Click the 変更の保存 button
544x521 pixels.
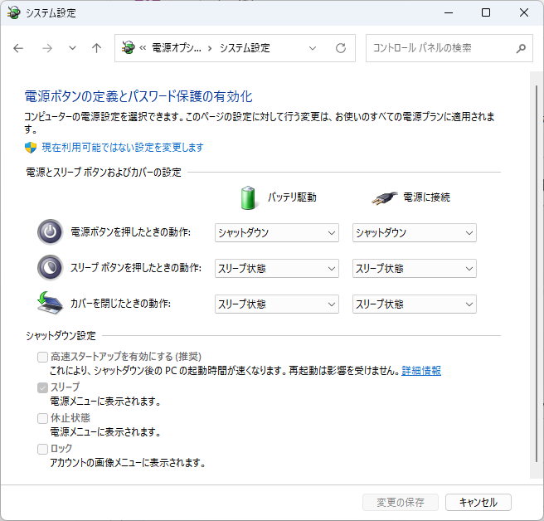coord(401,502)
